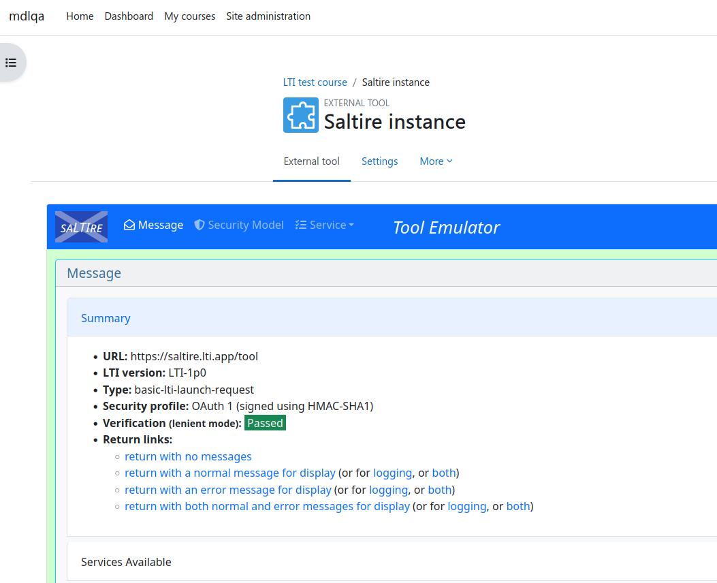The width and height of the screenshot is (717, 583).
Task: Open the LTI test course breadcrumb link
Action: tap(315, 82)
